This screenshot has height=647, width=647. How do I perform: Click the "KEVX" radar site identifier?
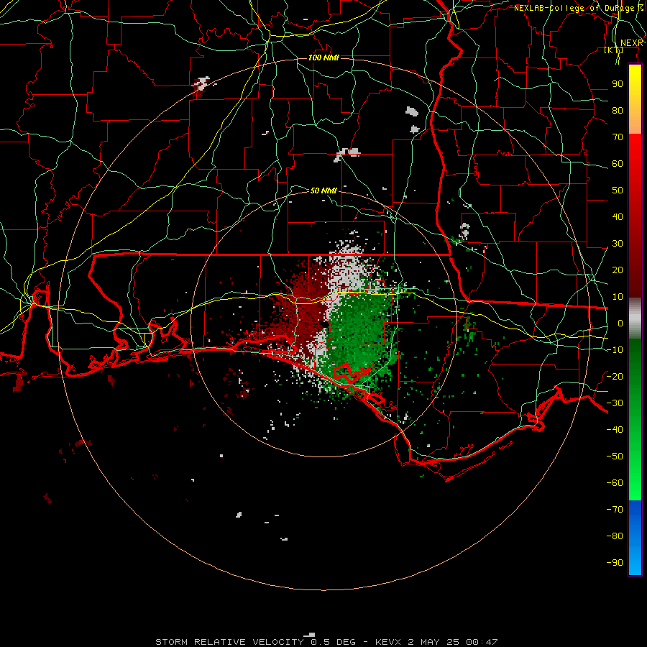click(x=388, y=642)
